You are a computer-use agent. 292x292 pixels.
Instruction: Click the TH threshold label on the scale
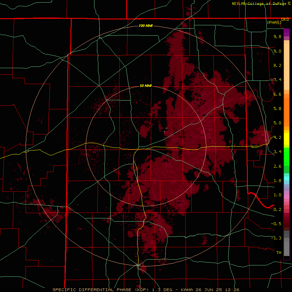pyautogui.click(x=279, y=253)
